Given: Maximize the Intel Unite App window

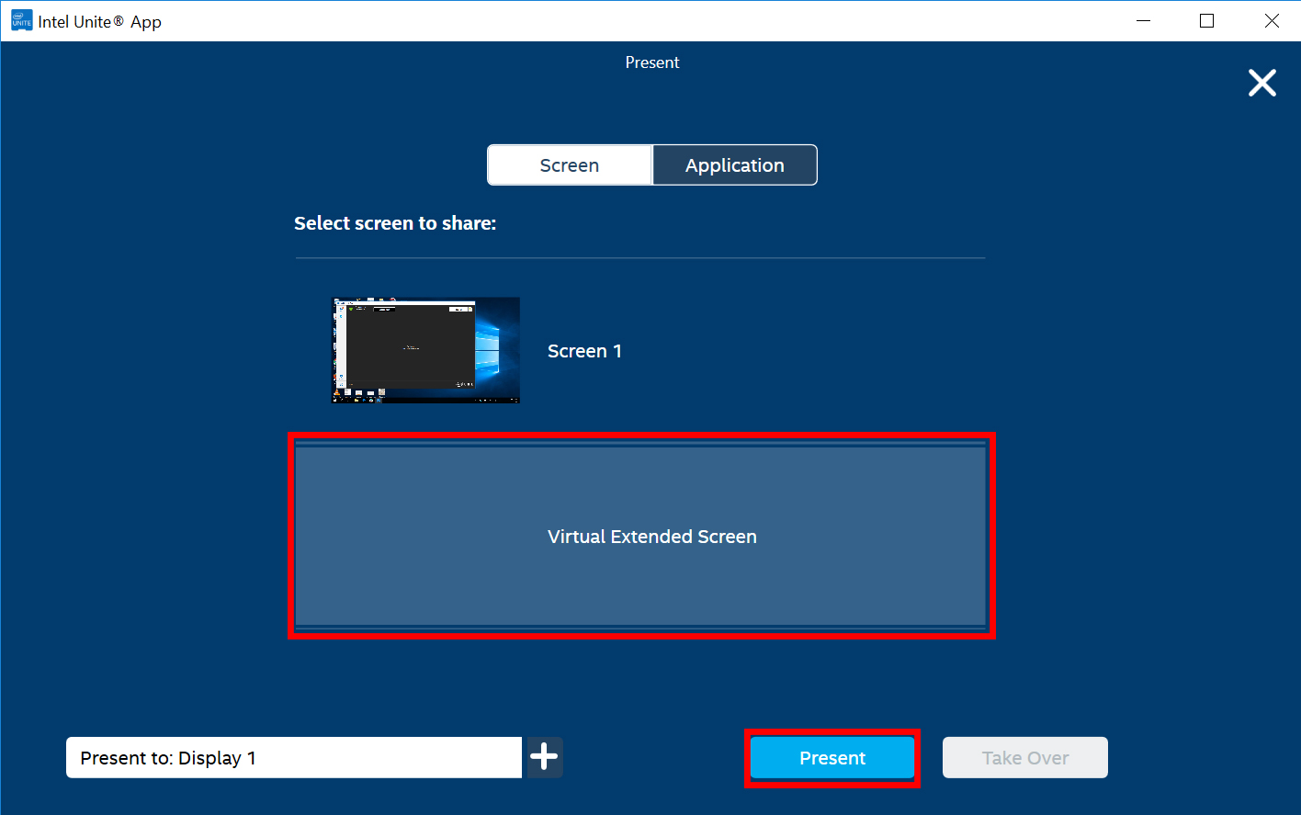Looking at the screenshot, I should click(x=1207, y=20).
